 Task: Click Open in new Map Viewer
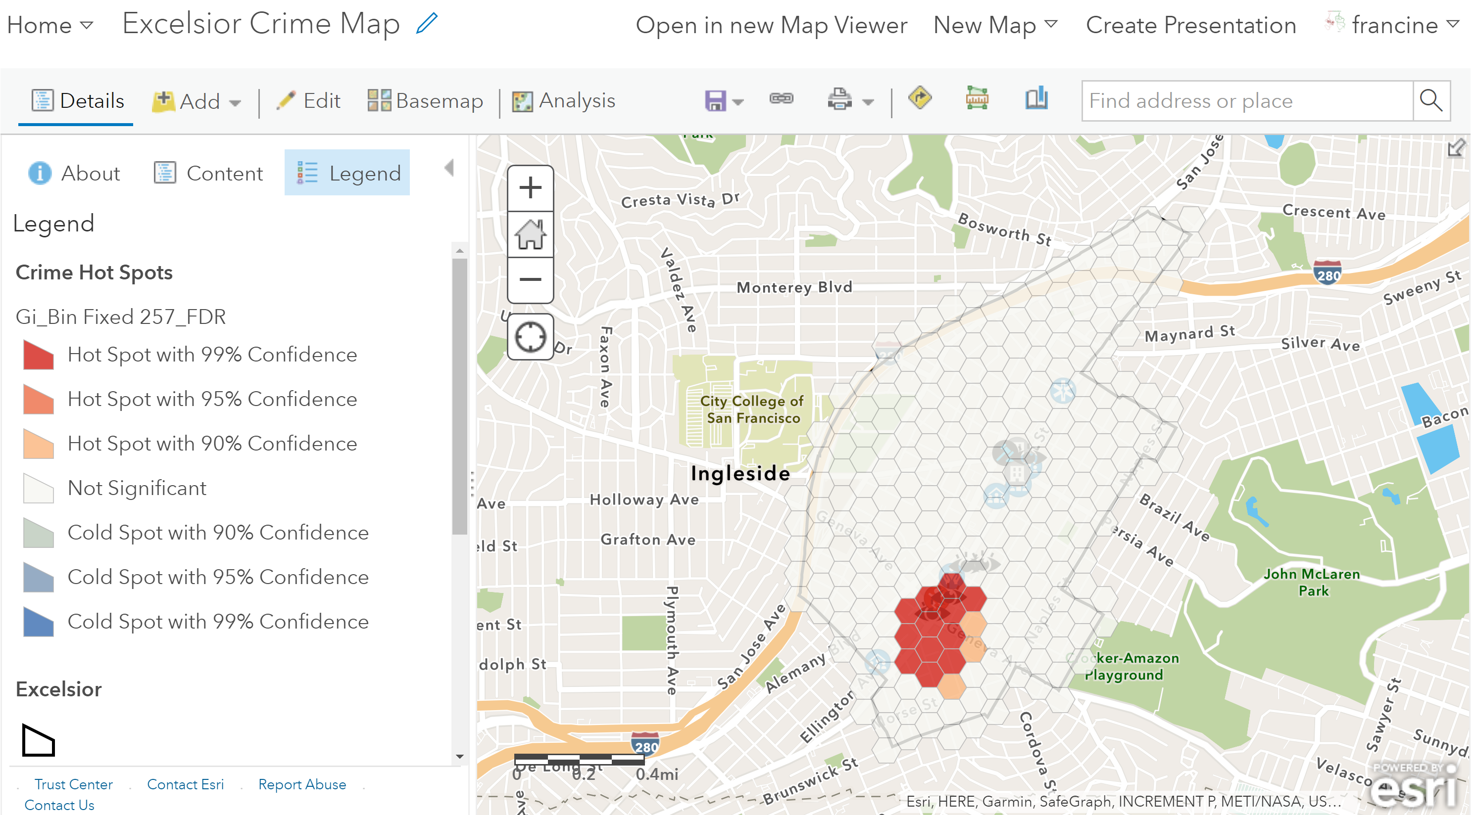(771, 25)
